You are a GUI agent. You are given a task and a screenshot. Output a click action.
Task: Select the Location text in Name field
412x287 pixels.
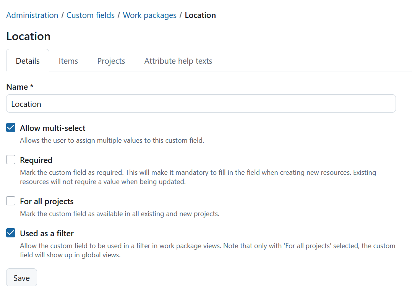pyautogui.click(x=26, y=103)
